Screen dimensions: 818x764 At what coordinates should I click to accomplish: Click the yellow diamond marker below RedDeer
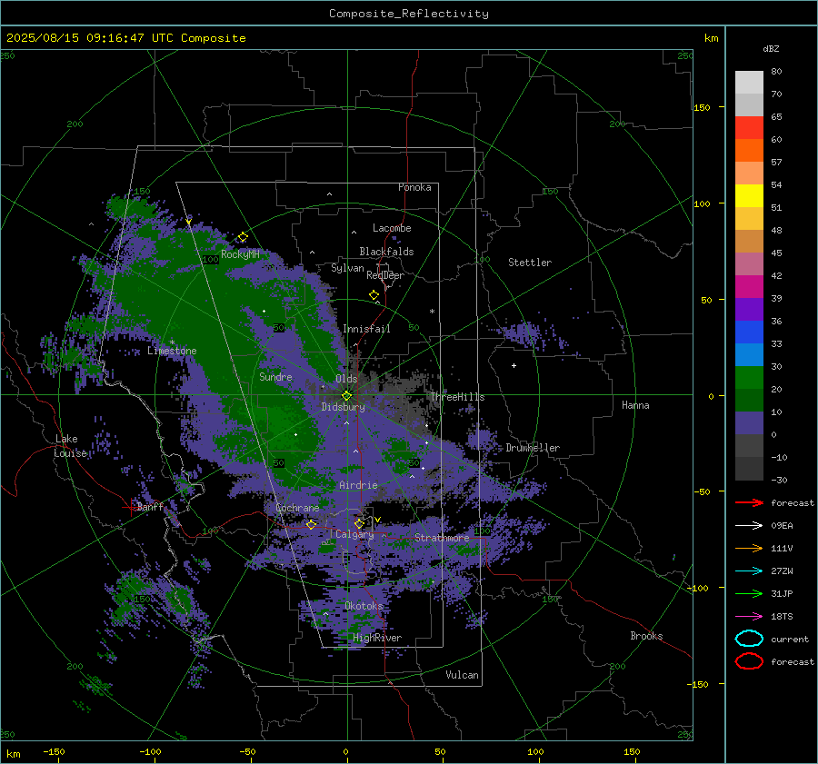374,295
